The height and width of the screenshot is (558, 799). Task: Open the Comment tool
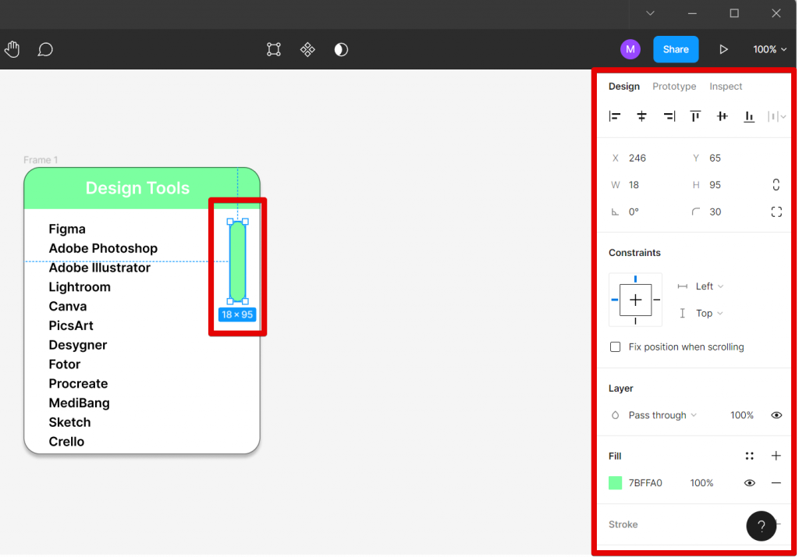point(45,49)
